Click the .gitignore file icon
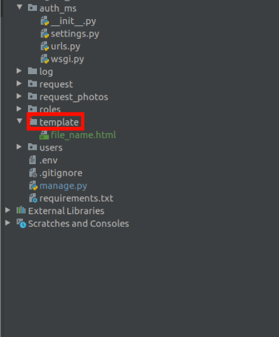The image size is (279, 337). pos(33,173)
